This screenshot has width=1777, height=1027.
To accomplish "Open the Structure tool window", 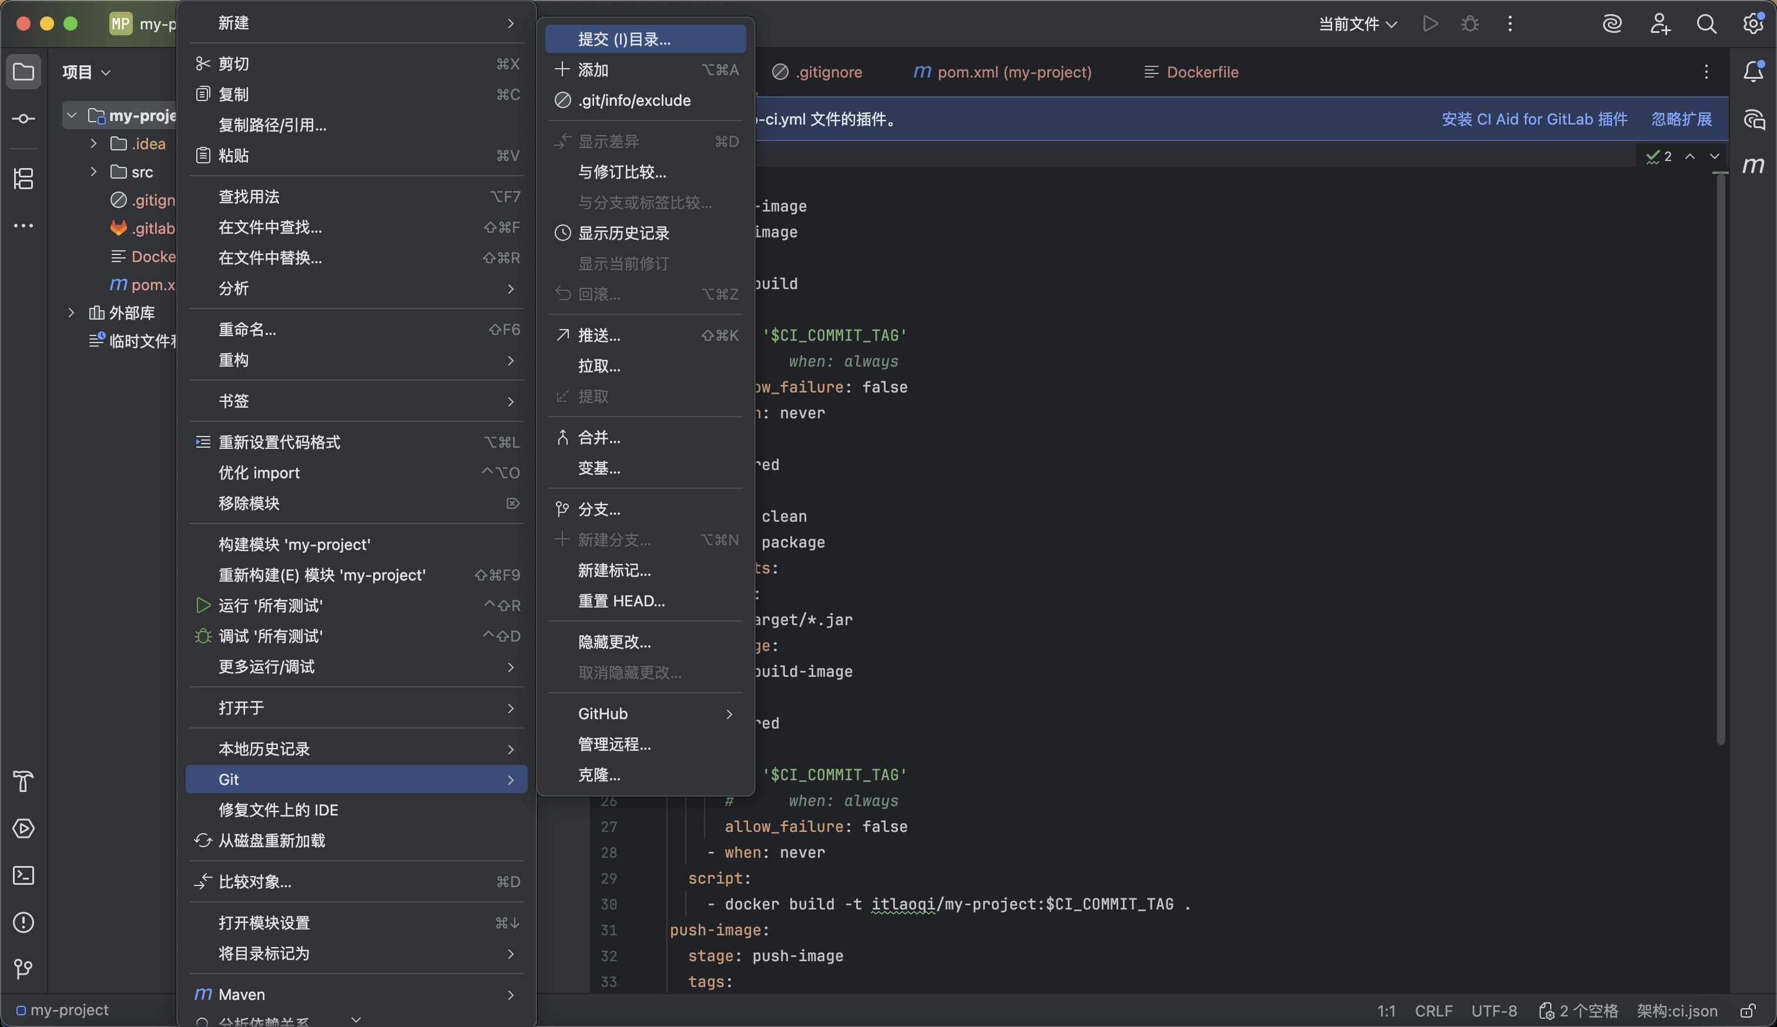I will [24, 179].
